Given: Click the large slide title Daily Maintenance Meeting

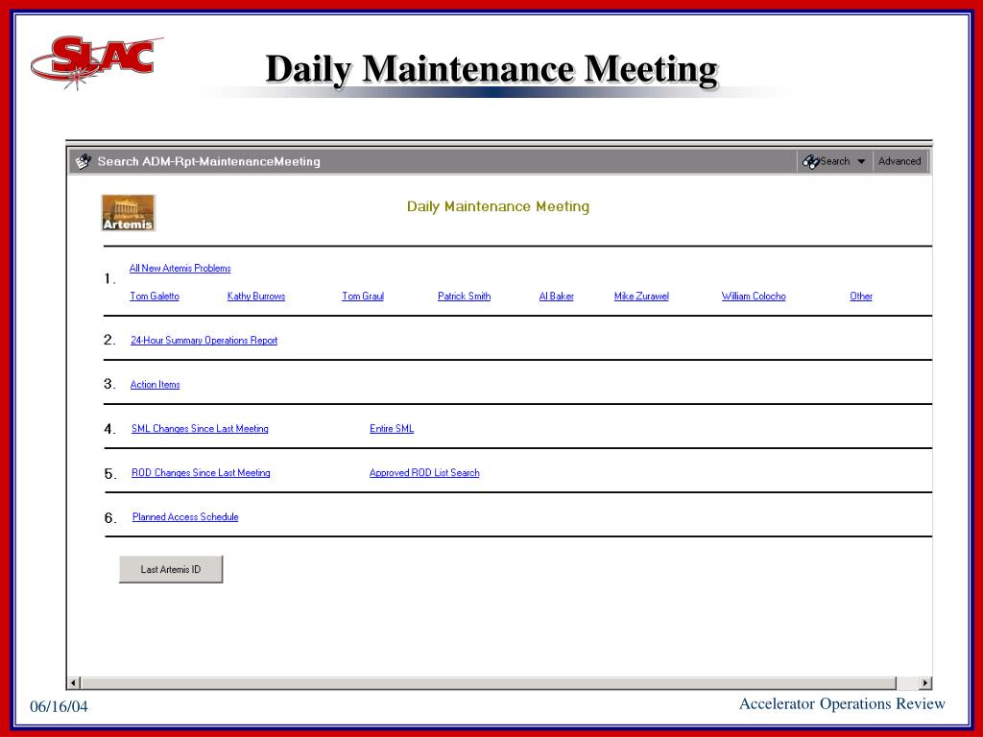Looking at the screenshot, I should [x=491, y=69].
